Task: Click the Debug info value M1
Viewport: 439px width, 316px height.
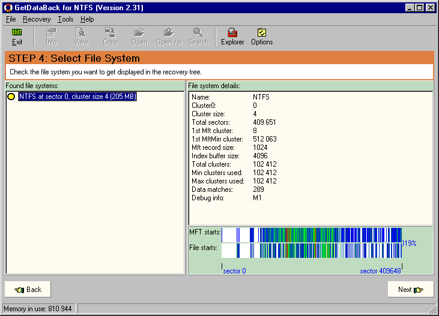Action: click(x=257, y=198)
